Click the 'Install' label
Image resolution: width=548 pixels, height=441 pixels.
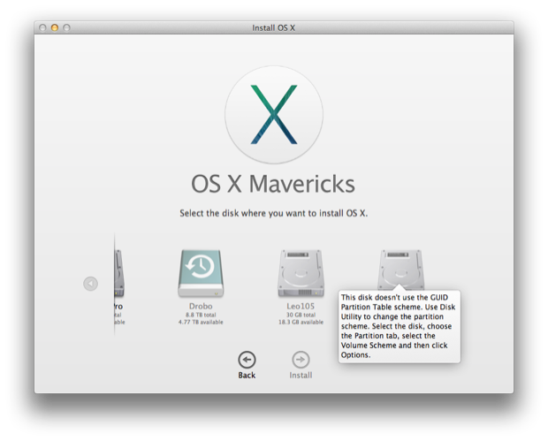(301, 375)
